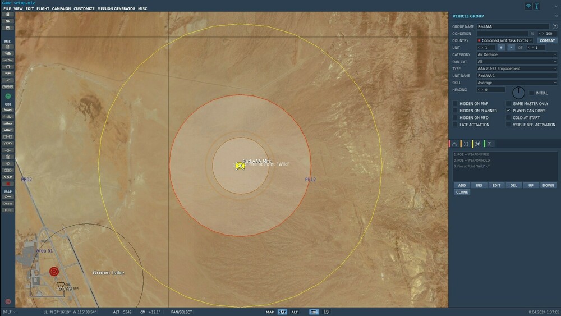
Task: Select the red X delete object icon
Action: 8,184
